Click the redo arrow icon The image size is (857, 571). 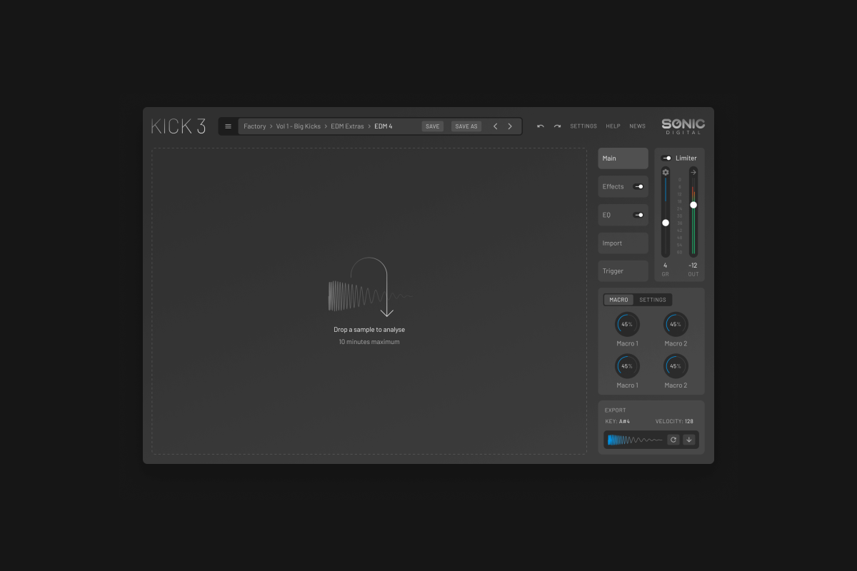557,126
